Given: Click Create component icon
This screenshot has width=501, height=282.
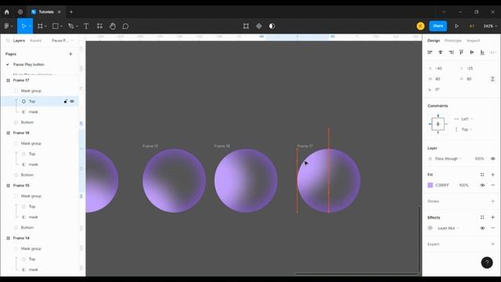Looking at the screenshot, I should 259,26.
